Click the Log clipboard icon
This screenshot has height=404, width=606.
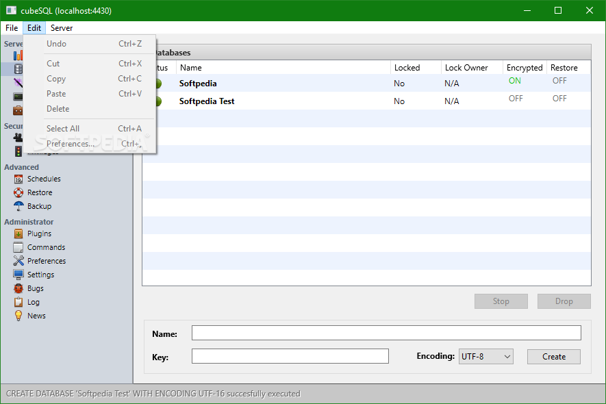(x=18, y=302)
